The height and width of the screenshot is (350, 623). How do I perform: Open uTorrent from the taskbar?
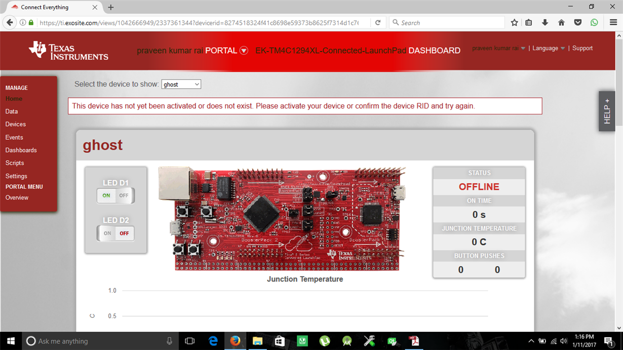tap(325, 341)
